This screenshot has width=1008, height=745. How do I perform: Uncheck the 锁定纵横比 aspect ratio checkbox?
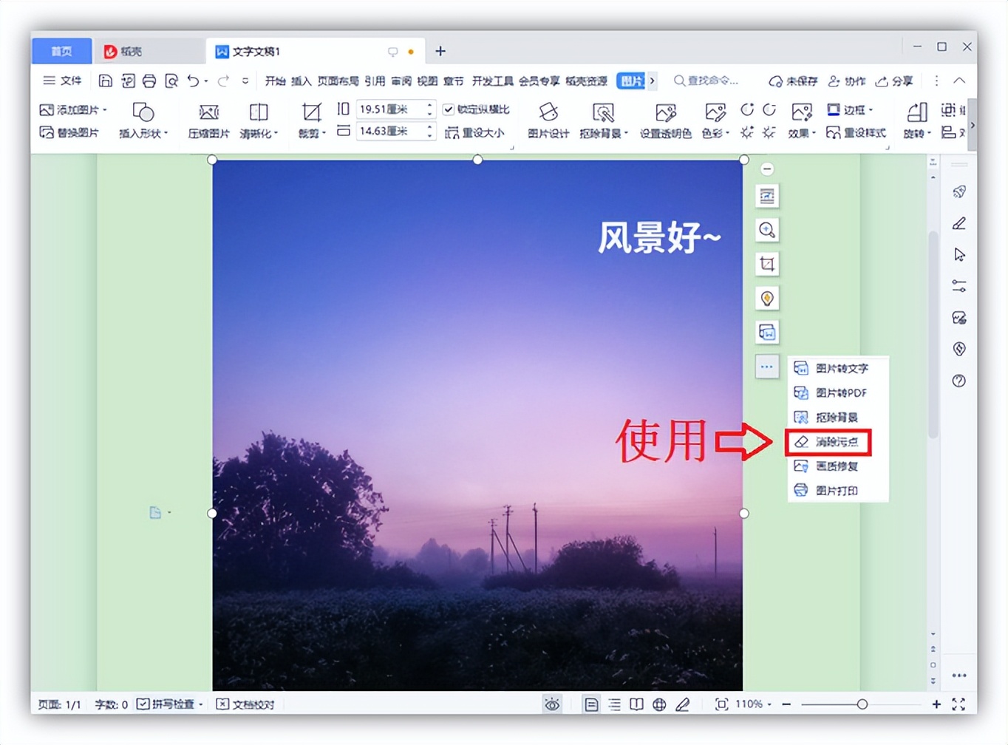449,109
